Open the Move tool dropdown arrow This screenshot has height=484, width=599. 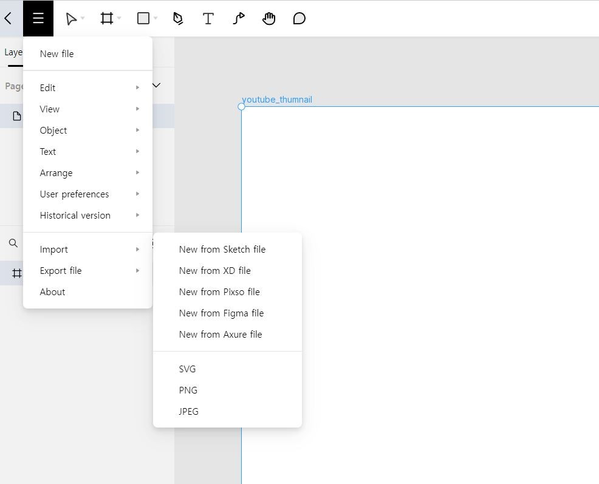click(x=83, y=18)
